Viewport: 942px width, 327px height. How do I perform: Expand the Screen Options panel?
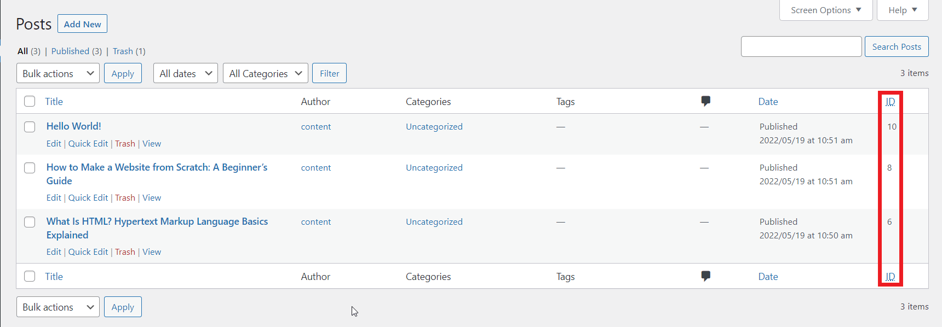[x=825, y=10]
